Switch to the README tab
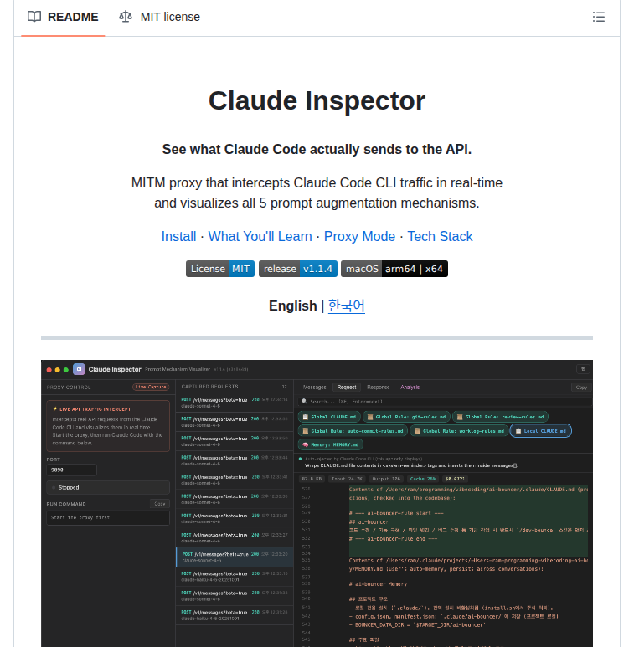Screen dimensions: 634x647 tap(63, 17)
